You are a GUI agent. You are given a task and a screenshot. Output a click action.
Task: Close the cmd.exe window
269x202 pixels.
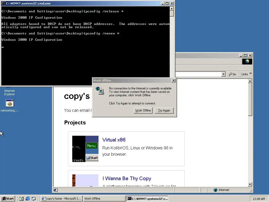pos(172,3)
